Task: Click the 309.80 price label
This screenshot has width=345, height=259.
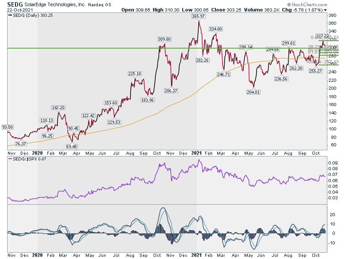Action: (x=164, y=39)
